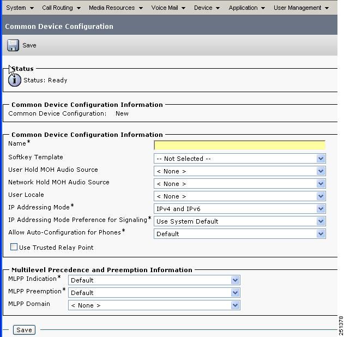The width and height of the screenshot is (344, 337).
Task: Open the Call Routing menu
Action: [61, 8]
